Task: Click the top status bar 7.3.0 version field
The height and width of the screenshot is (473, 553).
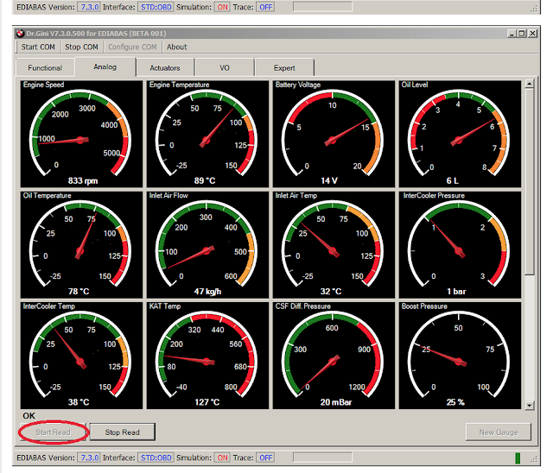Action: tap(90, 7)
